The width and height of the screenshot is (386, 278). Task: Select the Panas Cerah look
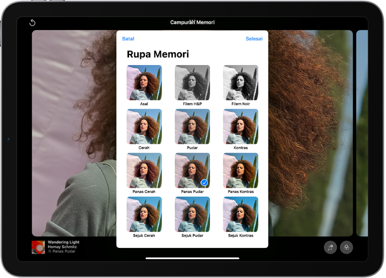click(144, 170)
